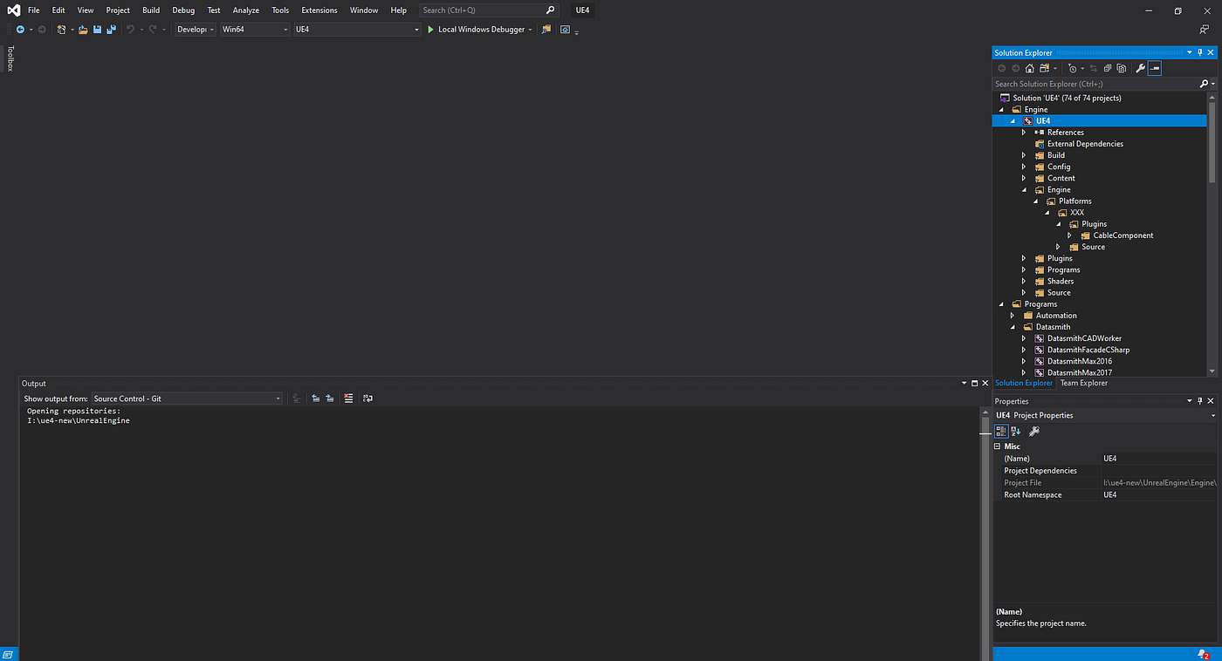
Task: Click the Show All Files icon
Action: pos(1122,68)
